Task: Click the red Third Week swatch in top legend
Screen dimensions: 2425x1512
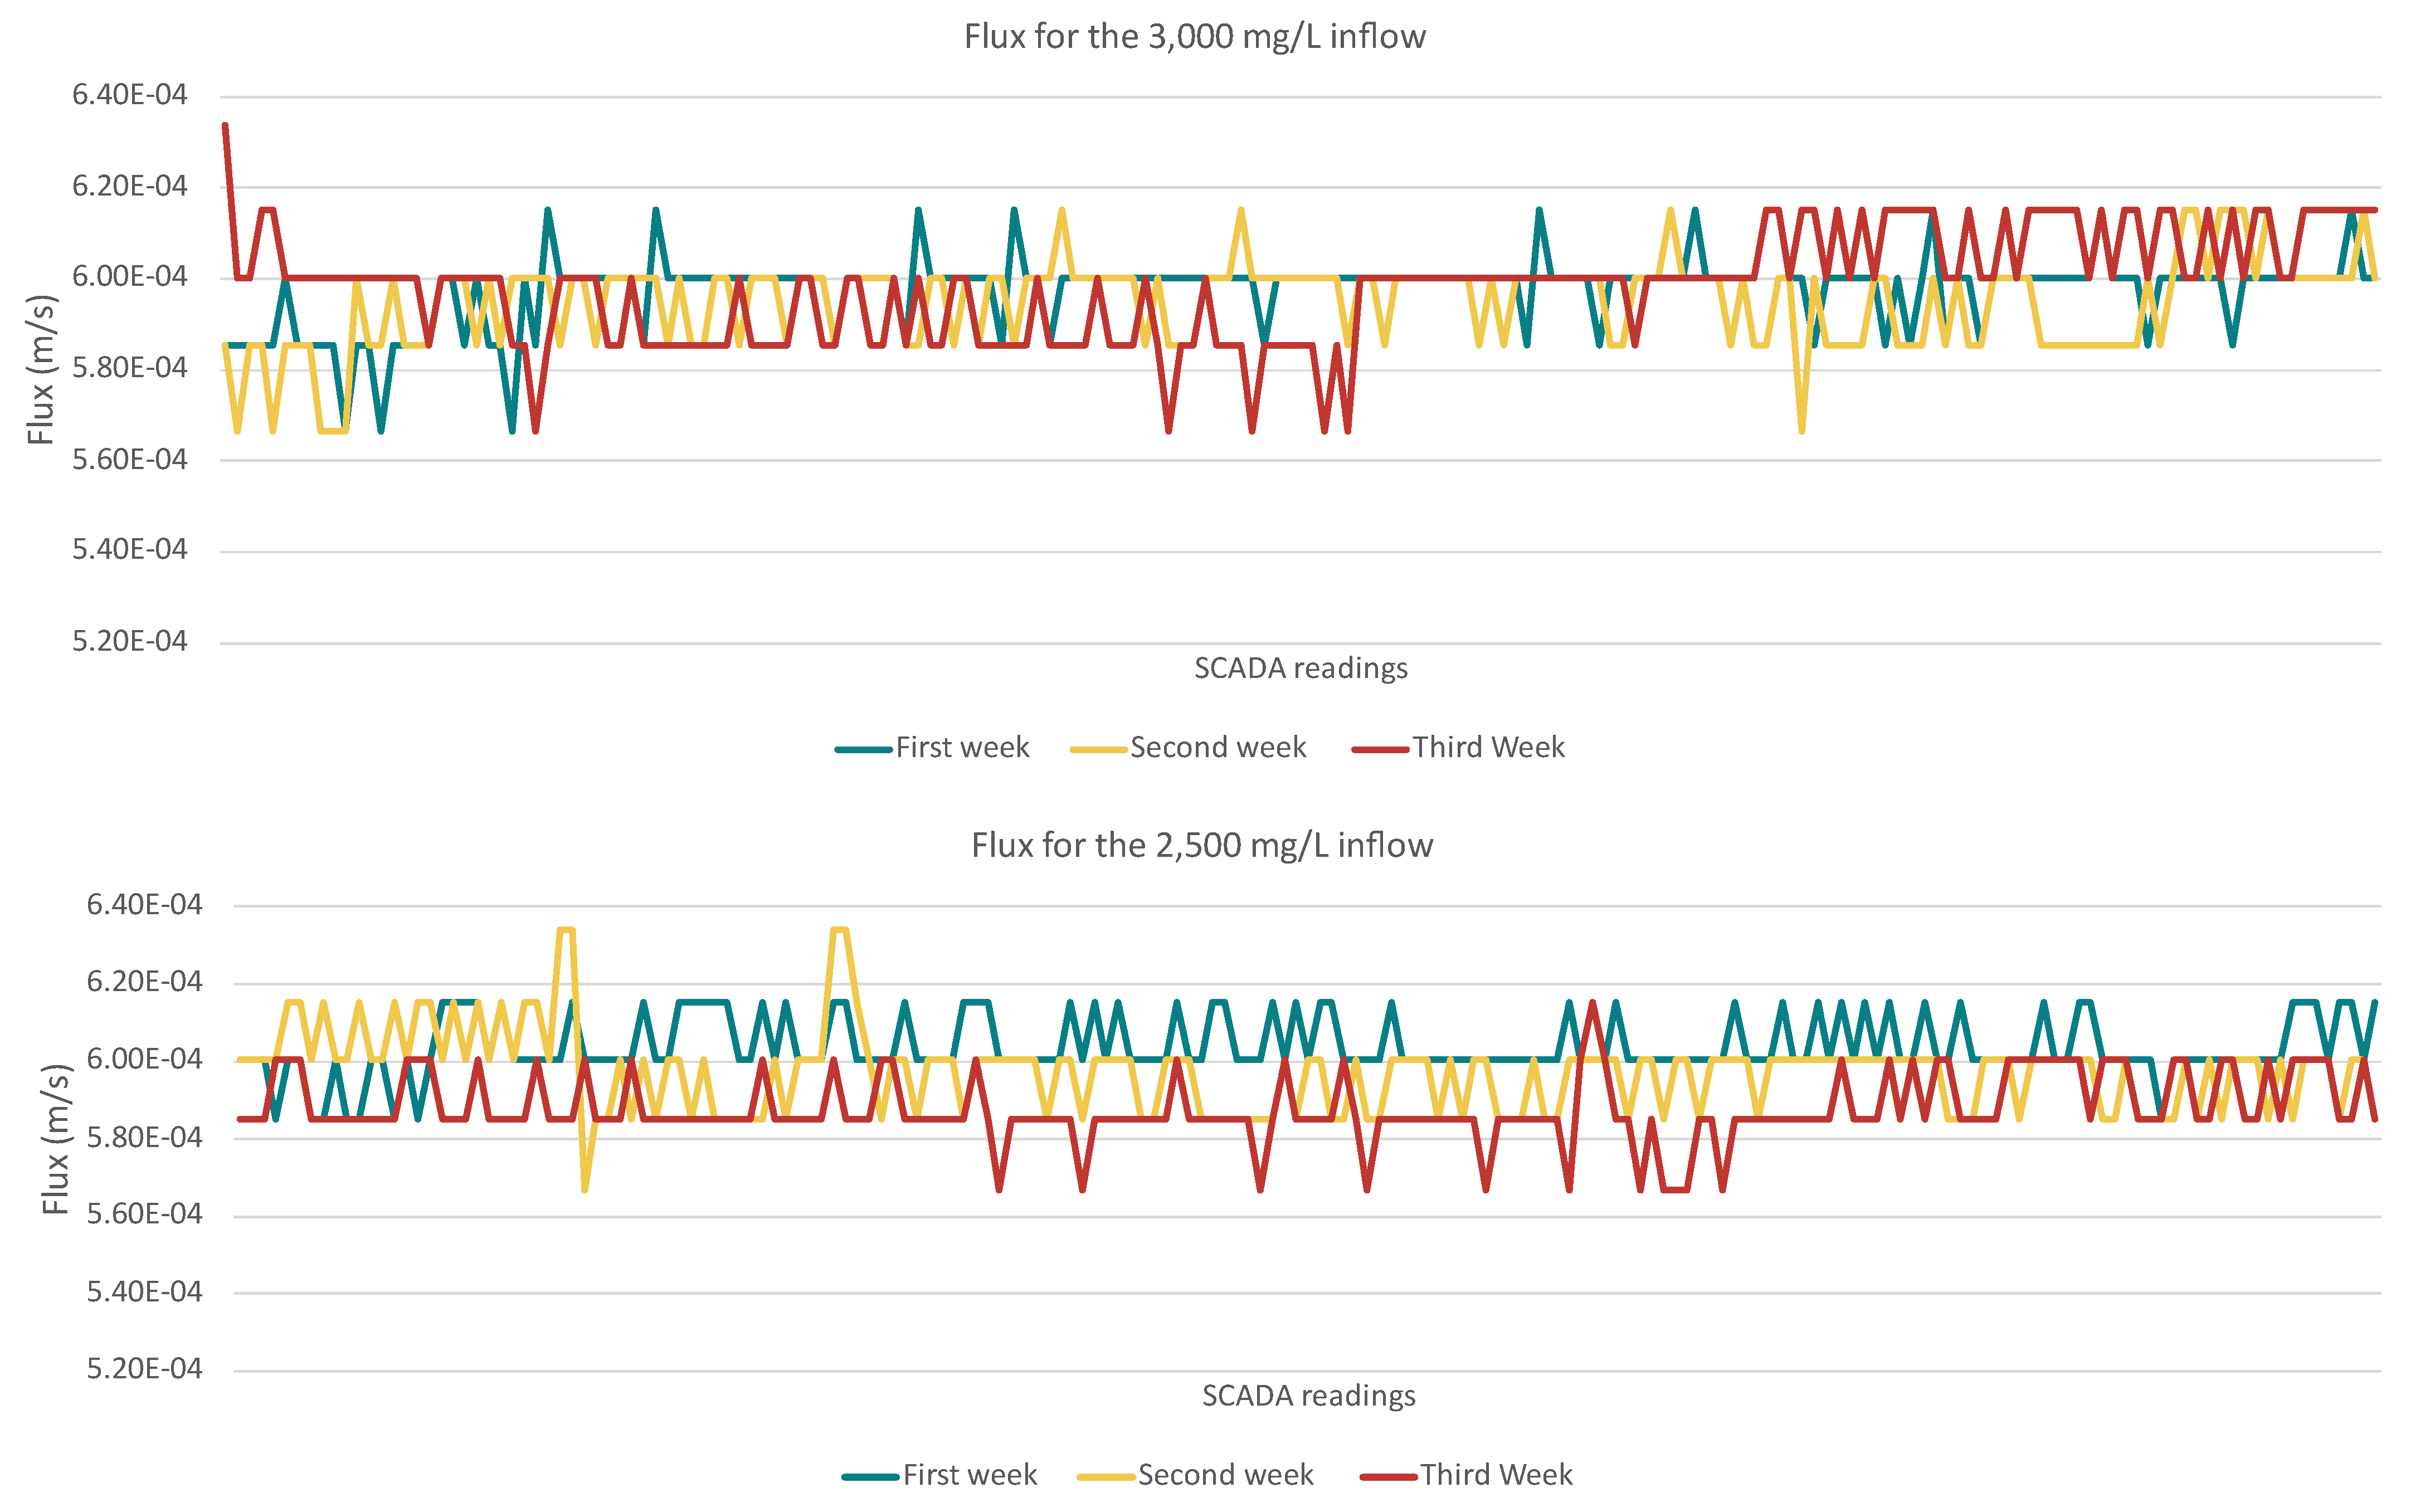Action: point(1380,749)
